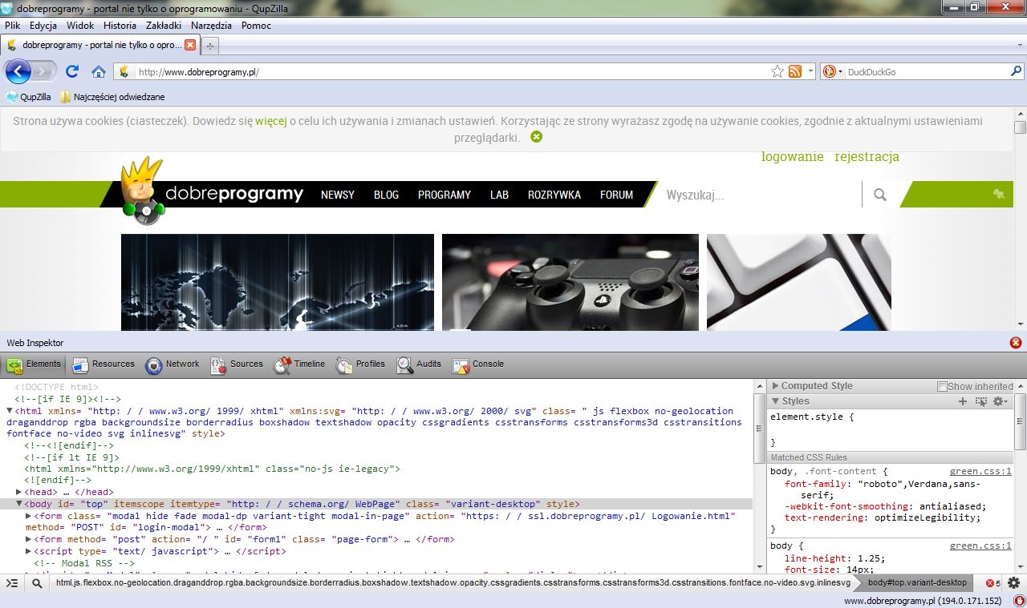
Task: Toggle element state selector icon in Styles
Action: pos(981,401)
